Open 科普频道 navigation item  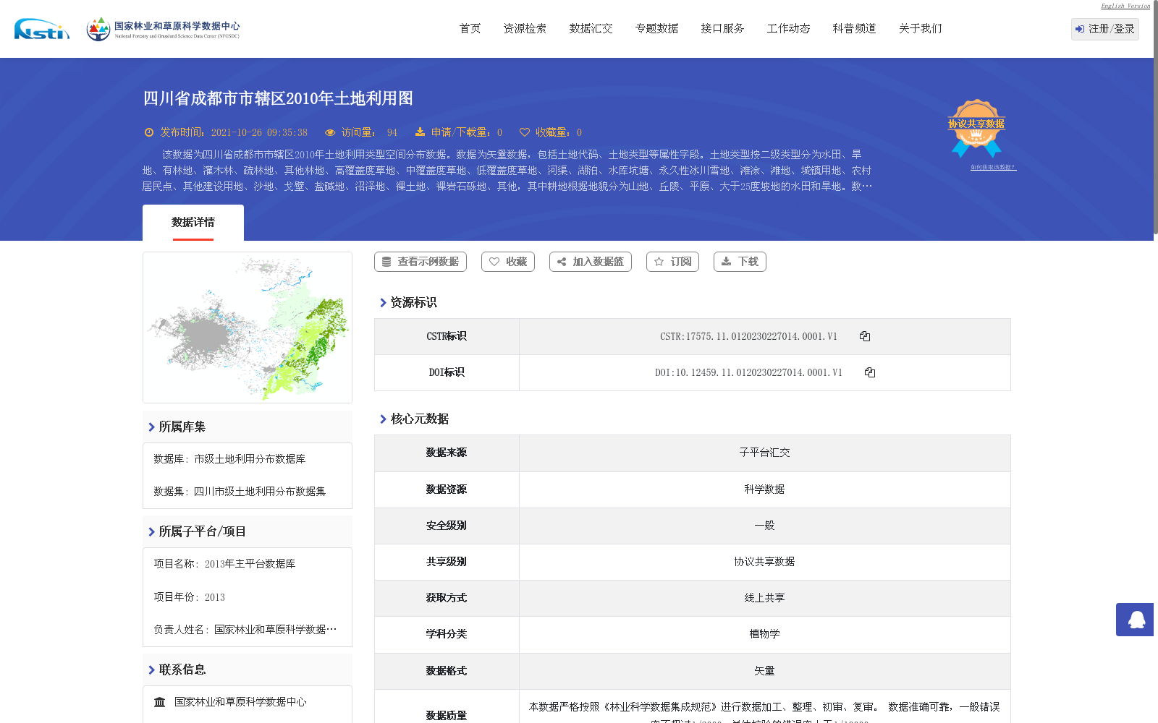coord(854,29)
